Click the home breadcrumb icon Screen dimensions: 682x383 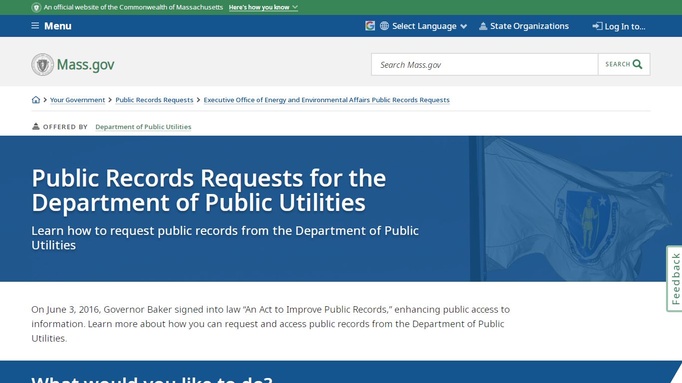point(35,100)
